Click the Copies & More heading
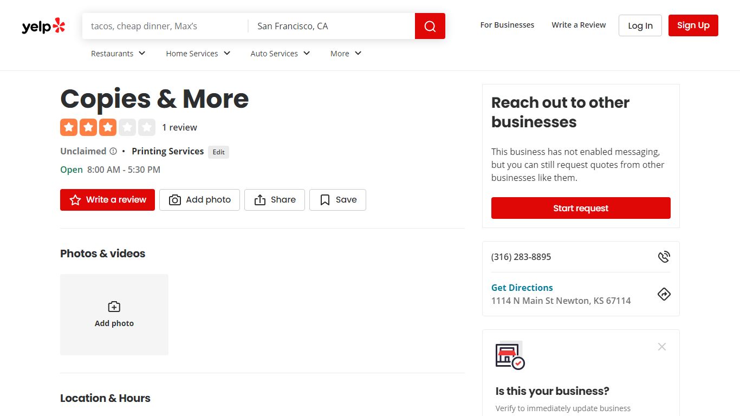The height and width of the screenshot is (416, 740). click(x=154, y=99)
